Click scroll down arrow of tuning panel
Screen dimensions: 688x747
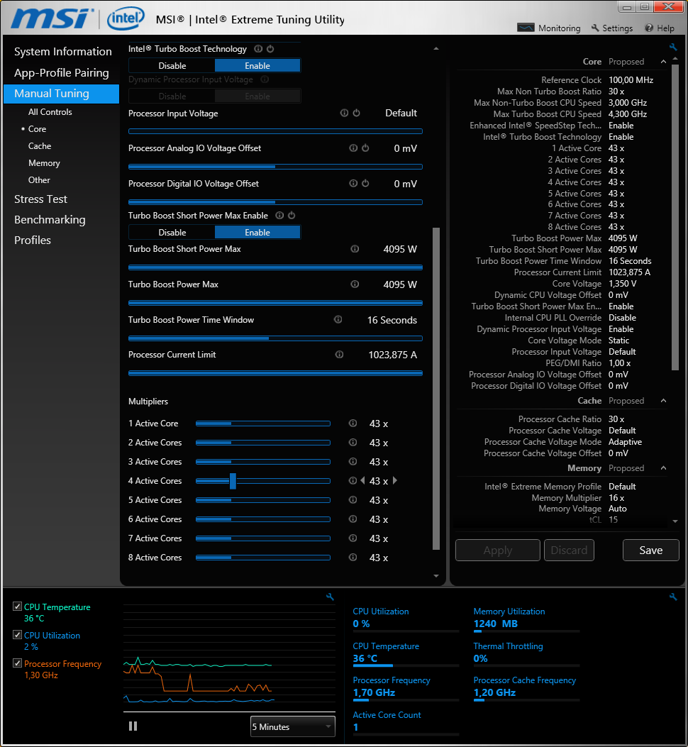[x=436, y=576]
